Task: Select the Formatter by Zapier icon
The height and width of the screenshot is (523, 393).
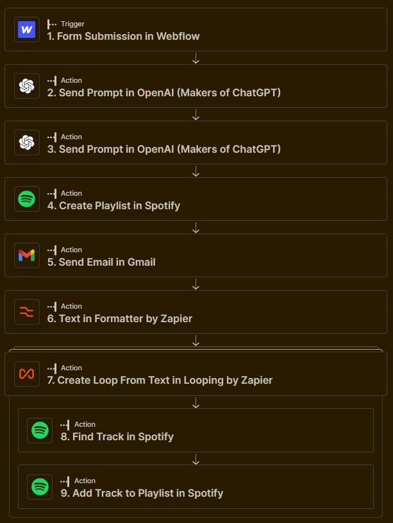Action: [26, 311]
